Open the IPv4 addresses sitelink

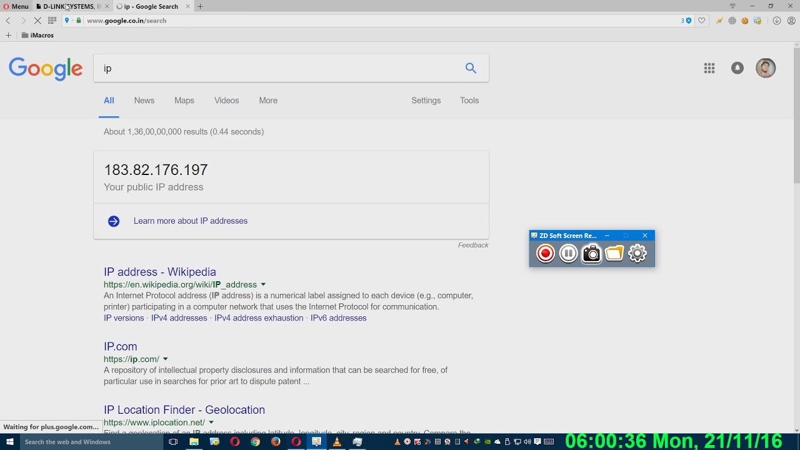click(x=179, y=318)
